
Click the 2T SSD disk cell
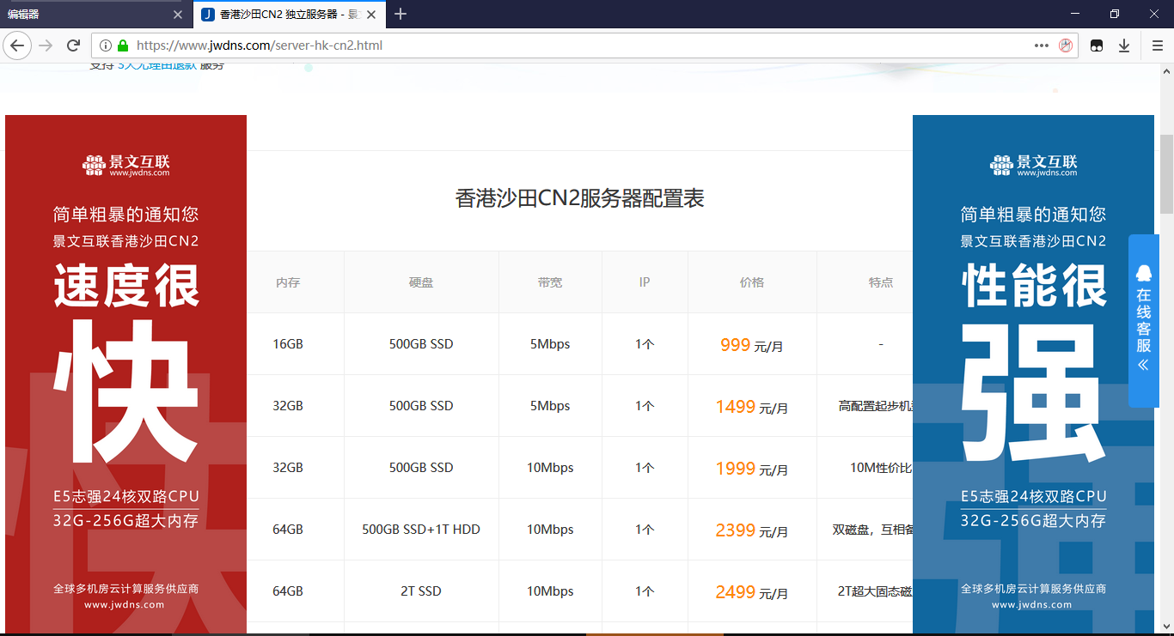(x=421, y=591)
